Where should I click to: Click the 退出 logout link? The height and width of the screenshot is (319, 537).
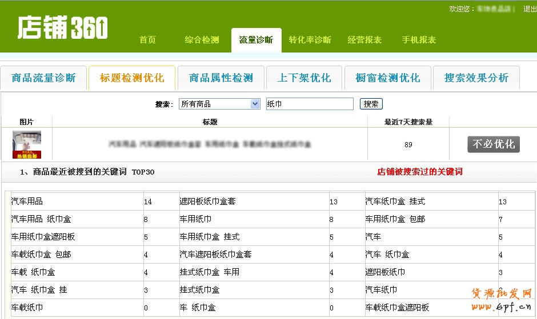pyautogui.click(x=530, y=9)
